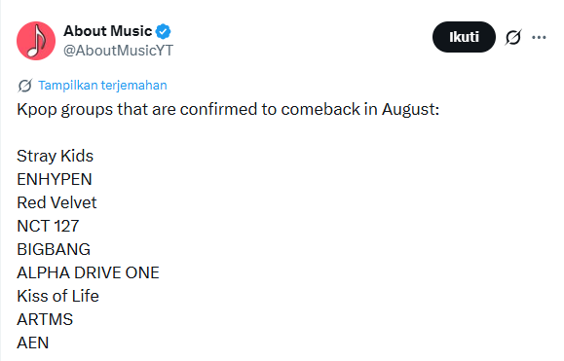
Task: Click the Grok icon beside Tampilkan terjemahan
Action: 24,86
